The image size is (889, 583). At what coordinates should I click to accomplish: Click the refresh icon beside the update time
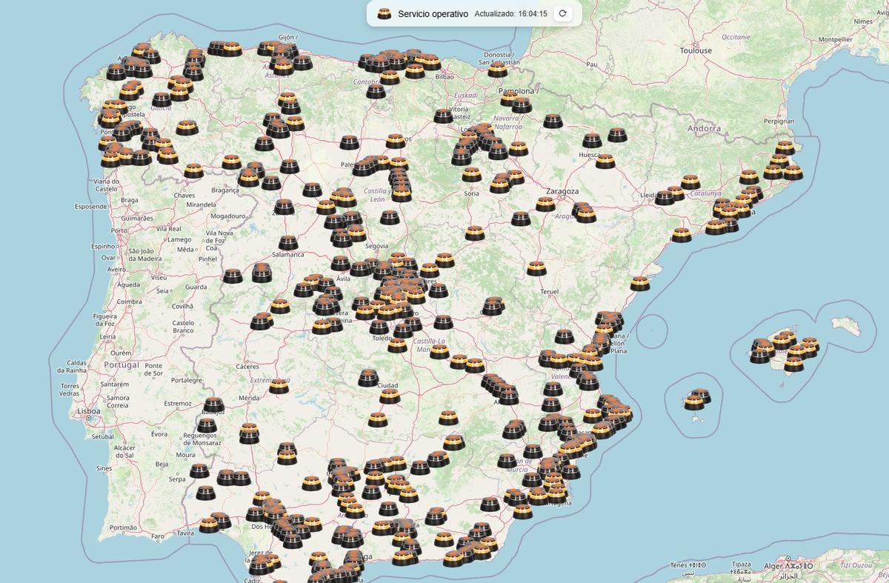pos(563,13)
